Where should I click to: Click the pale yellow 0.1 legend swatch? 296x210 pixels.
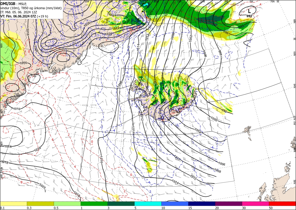[x=13, y=203]
